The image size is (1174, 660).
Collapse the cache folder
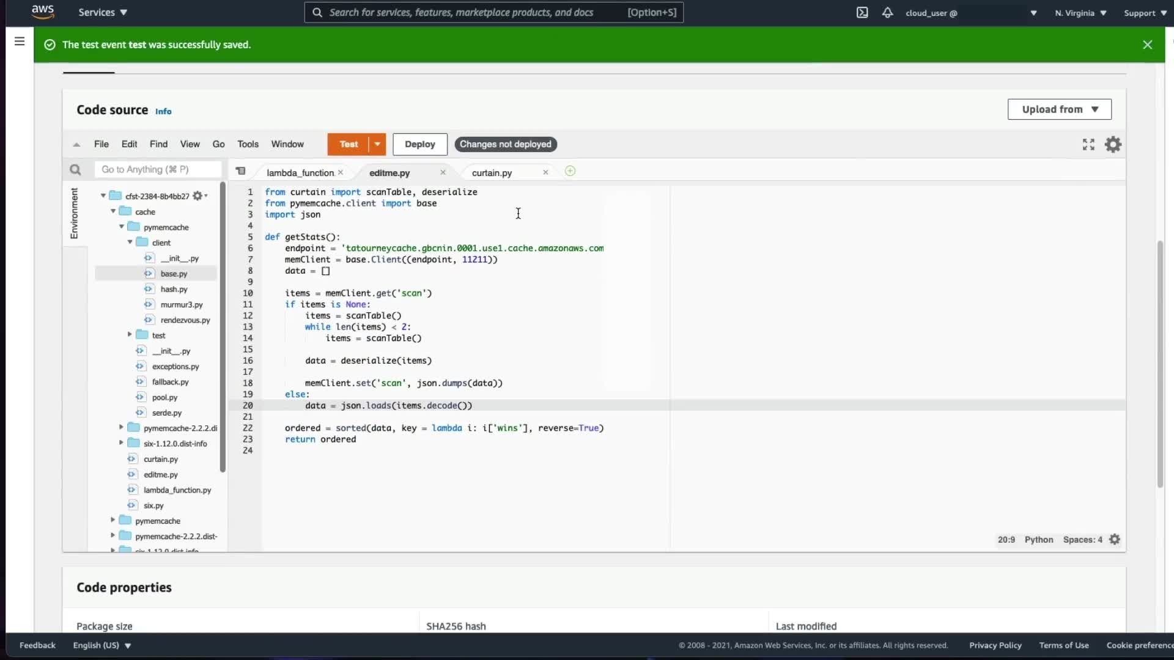pos(113,211)
